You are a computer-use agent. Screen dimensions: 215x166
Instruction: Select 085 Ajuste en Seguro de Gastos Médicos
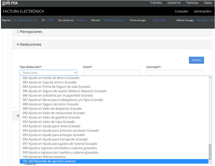tap(114, 91)
